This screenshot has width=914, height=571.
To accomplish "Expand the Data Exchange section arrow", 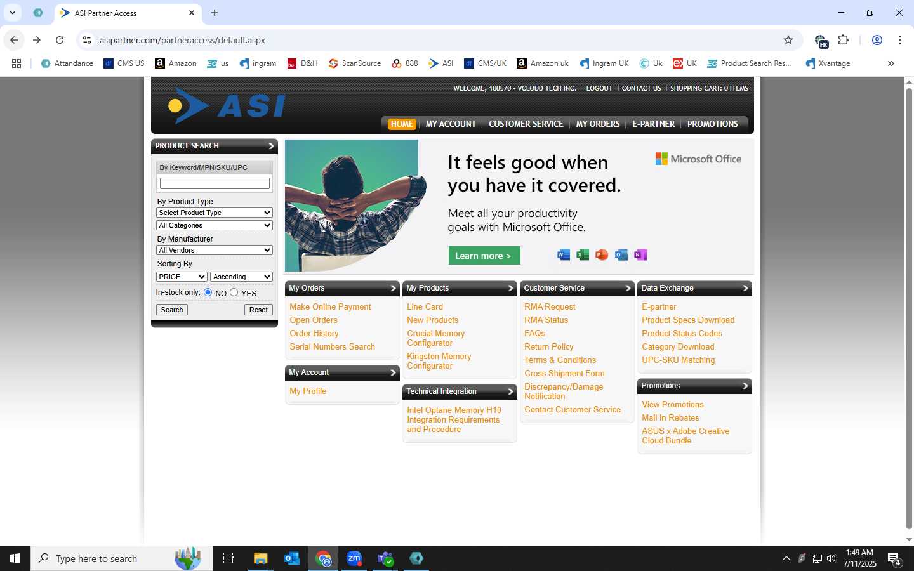I will click(745, 288).
